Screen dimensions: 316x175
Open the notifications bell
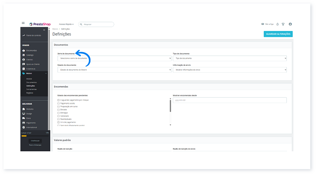tap(277, 24)
